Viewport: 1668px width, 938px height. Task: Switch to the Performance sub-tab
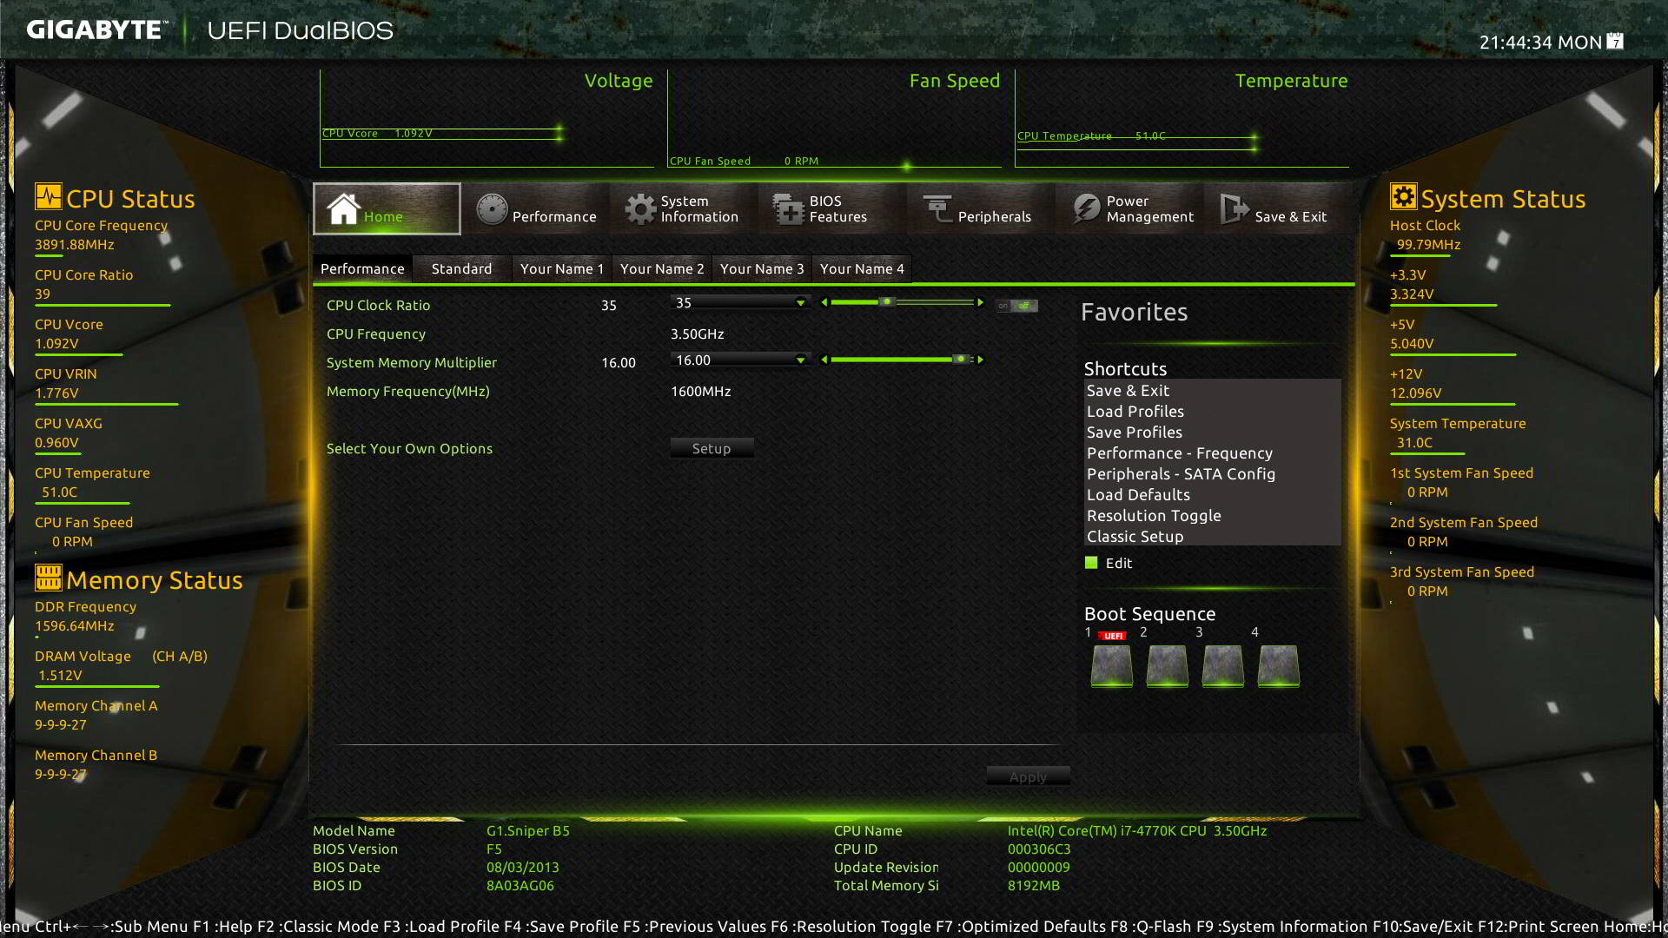click(x=362, y=268)
